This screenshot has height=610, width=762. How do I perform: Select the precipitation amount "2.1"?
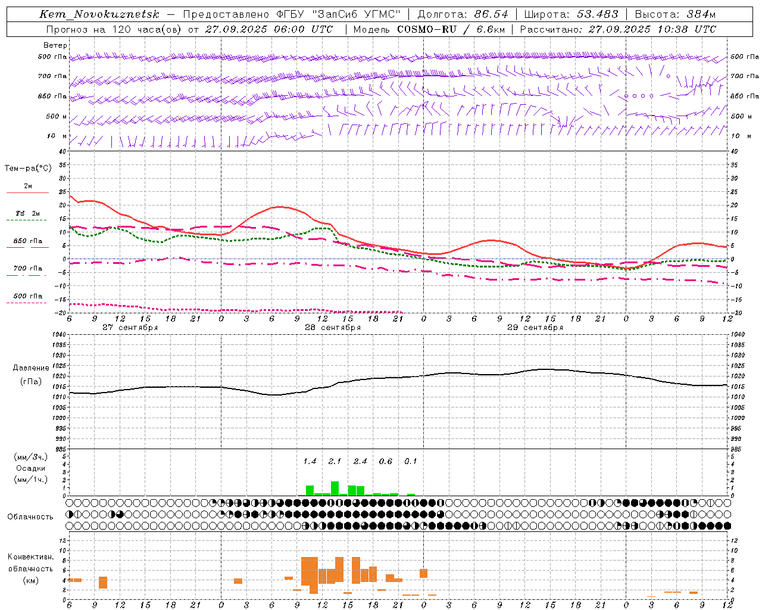(335, 462)
